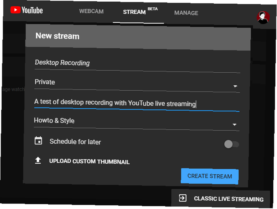Toggle the Schedule for later switch

(x=231, y=144)
